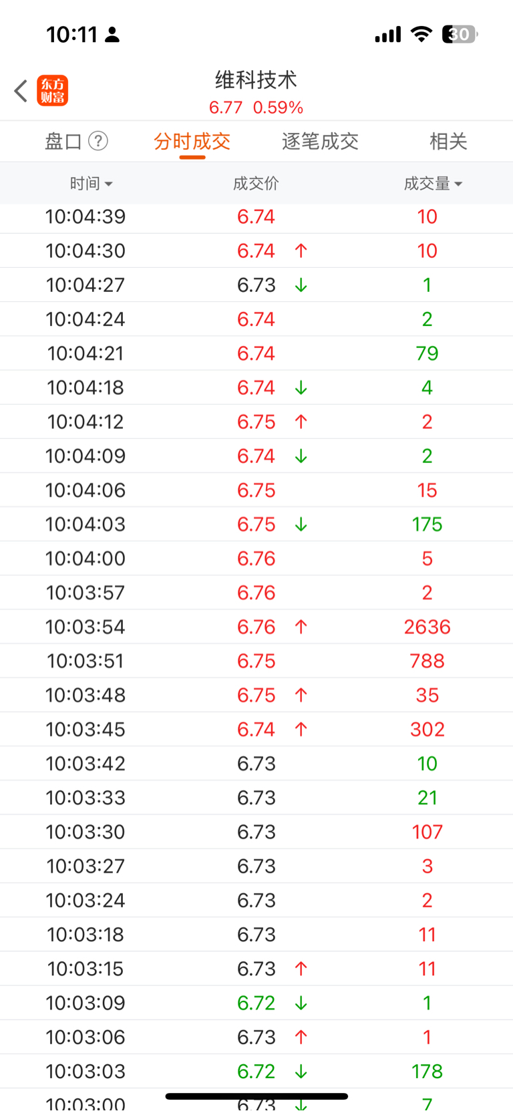Switch to the 逐笔成交 tab

[x=320, y=142]
